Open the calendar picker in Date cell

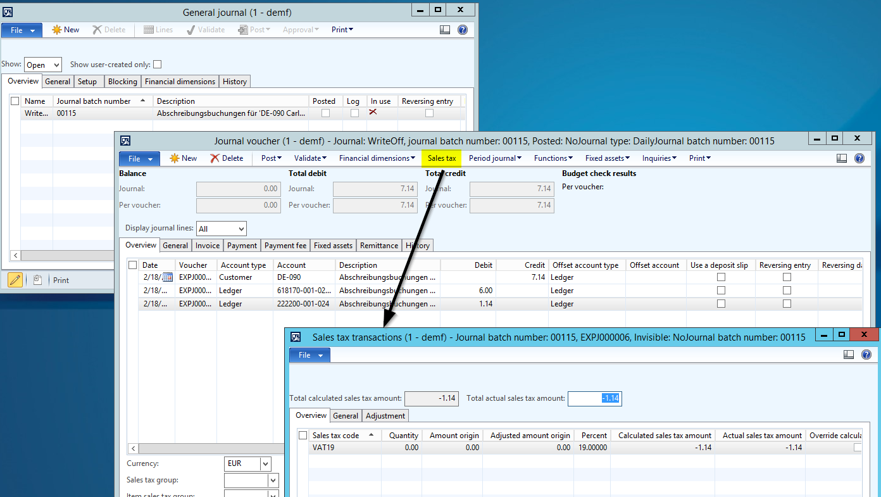[168, 277]
